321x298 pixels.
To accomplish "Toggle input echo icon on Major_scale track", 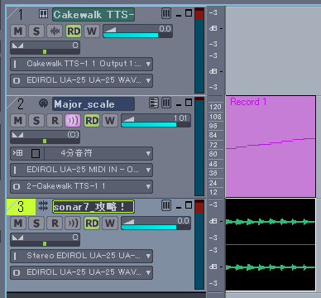I will pos(73,121).
